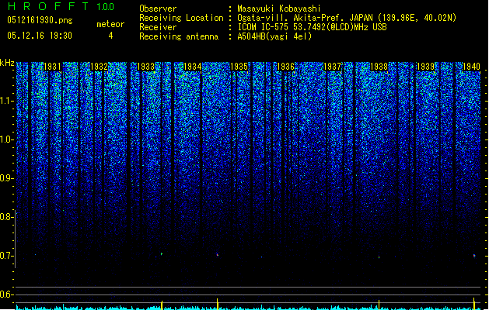Click the 0.8 kHz axis label
Image resolution: width=489 pixels, height=310 pixels.
tap(7, 217)
